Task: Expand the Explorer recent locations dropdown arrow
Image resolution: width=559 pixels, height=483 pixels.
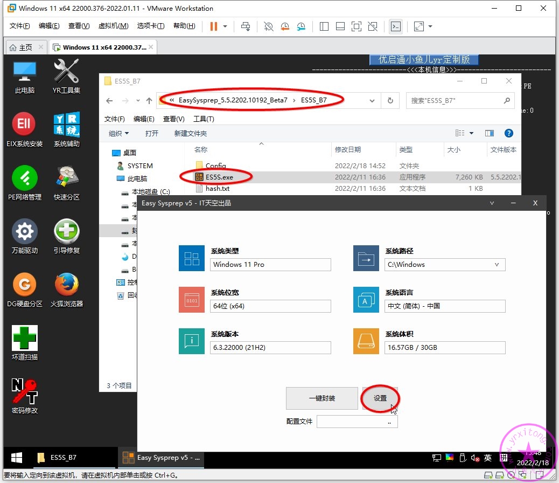Action: point(138,101)
